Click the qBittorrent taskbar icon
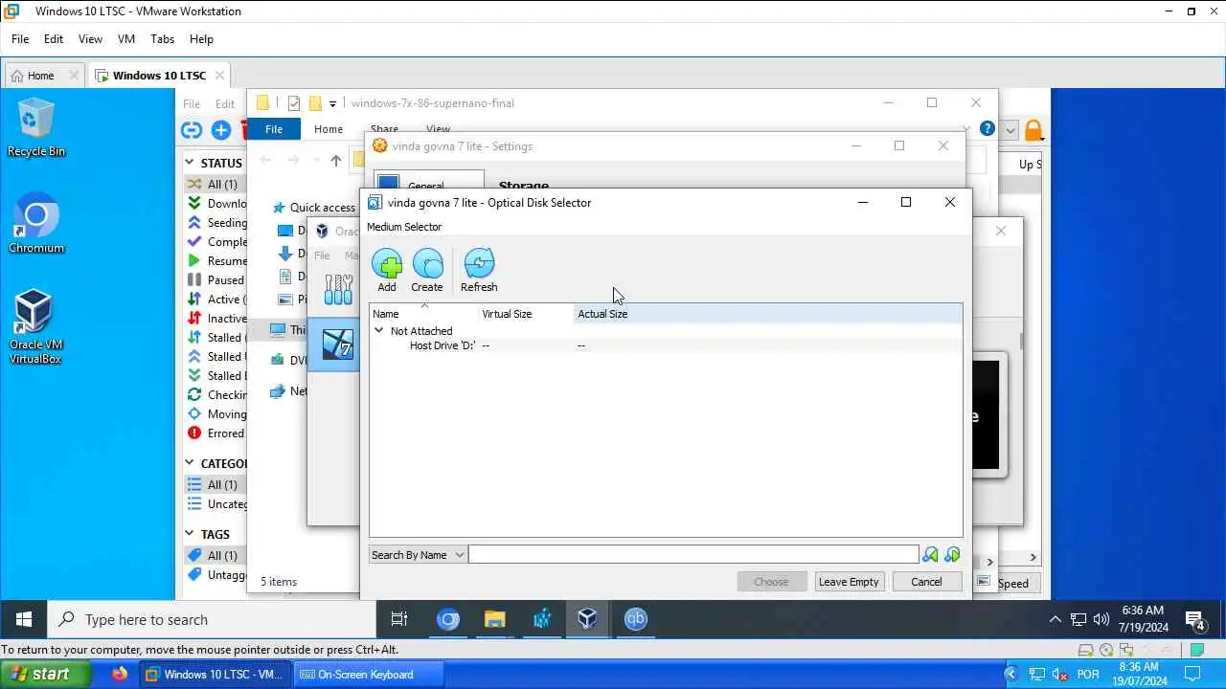 (635, 619)
